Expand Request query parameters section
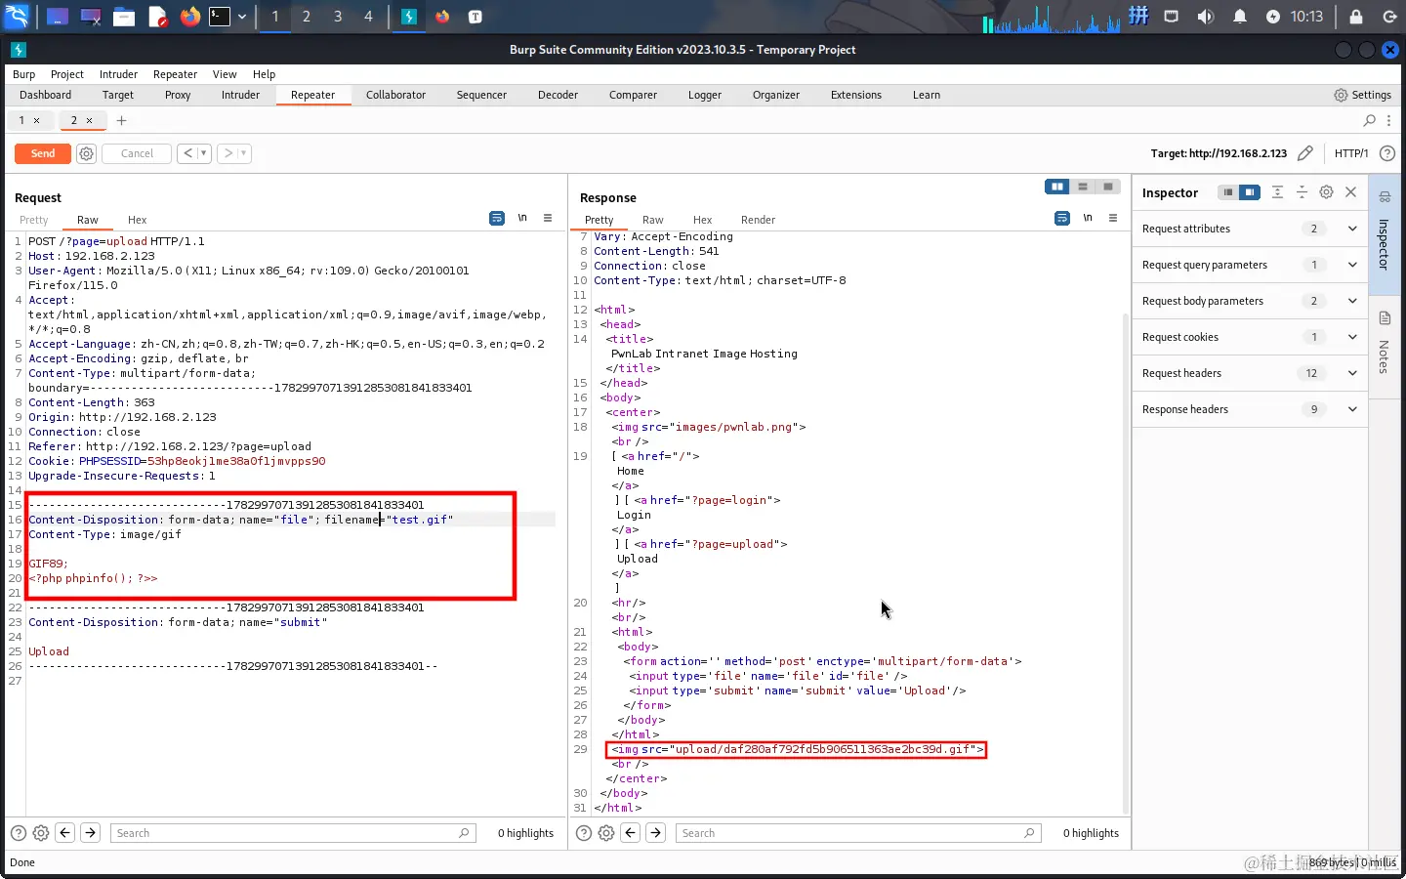This screenshot has width=1406, height=879. pos(1250,265)
